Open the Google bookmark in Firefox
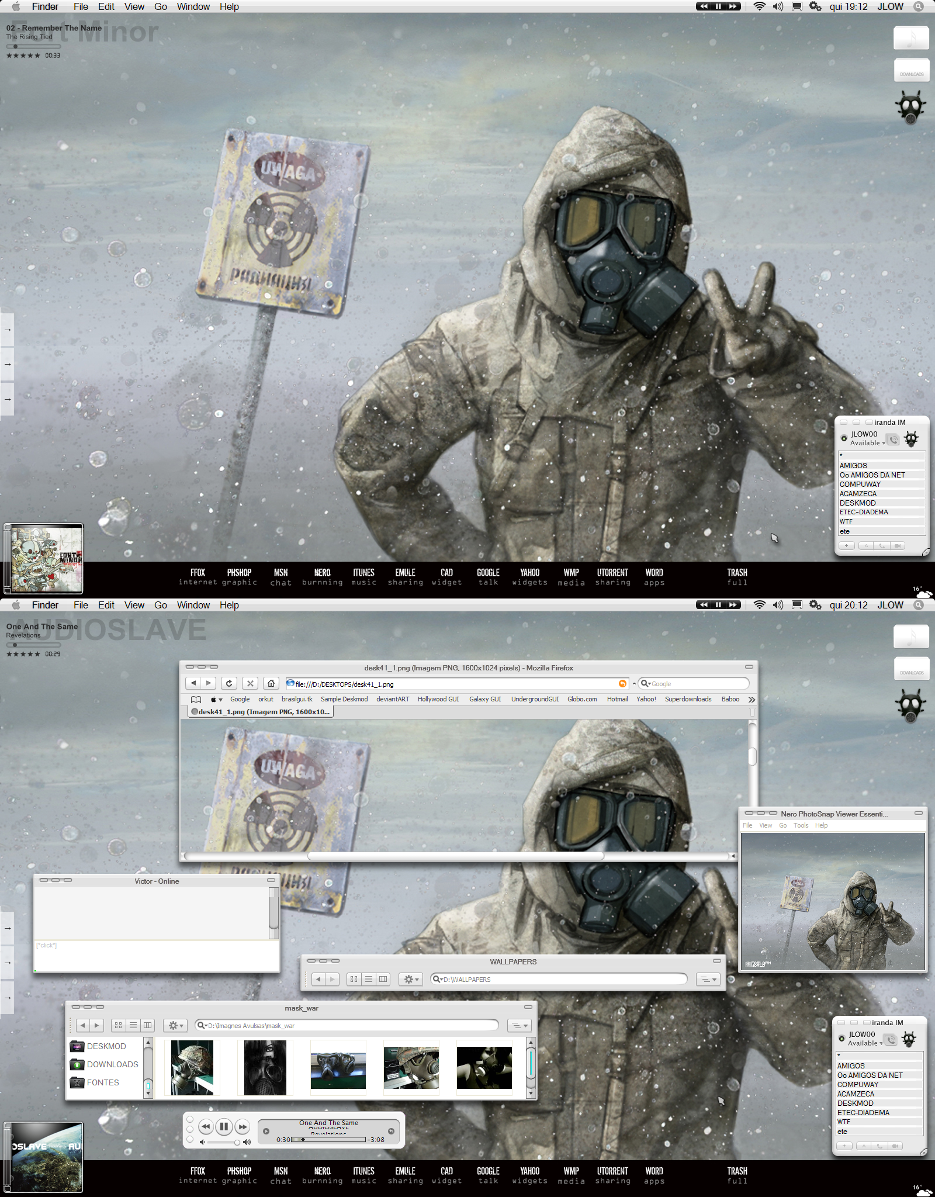Screen dimensions: 935x1197 240,699
